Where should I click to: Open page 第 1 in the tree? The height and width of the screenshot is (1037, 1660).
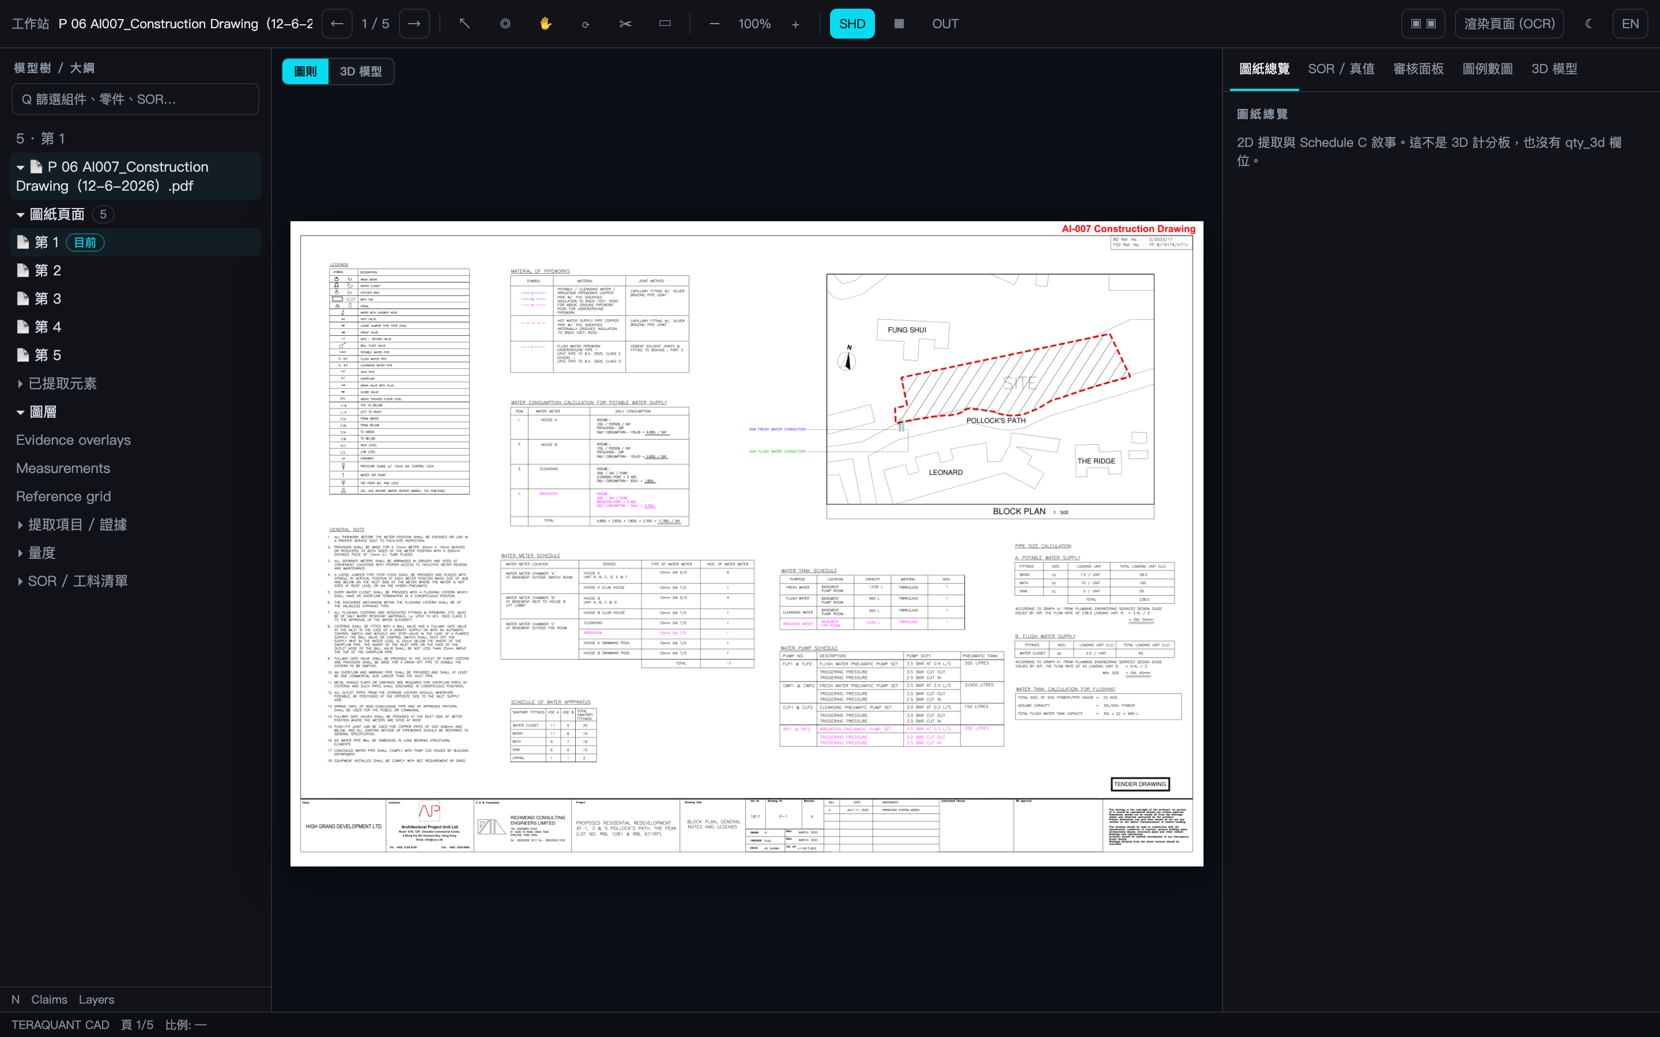click(x=135, y=242)
